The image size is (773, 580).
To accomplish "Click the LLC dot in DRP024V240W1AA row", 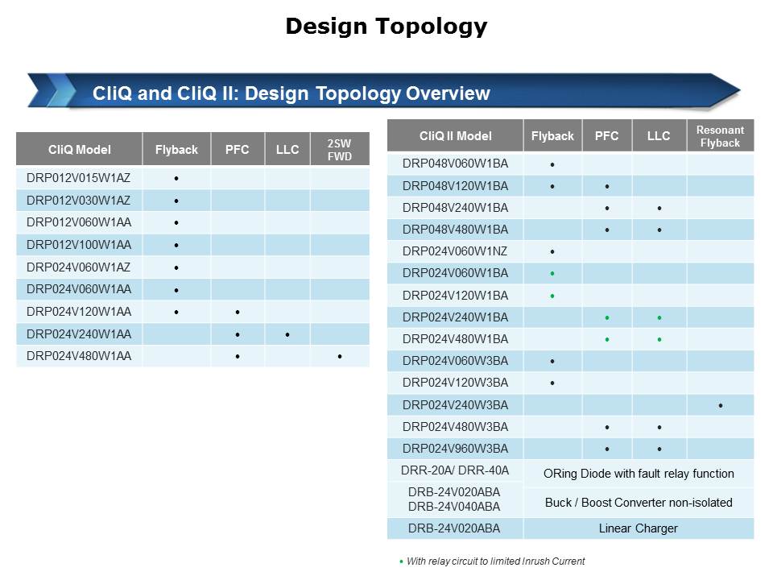I will point(287,334).
